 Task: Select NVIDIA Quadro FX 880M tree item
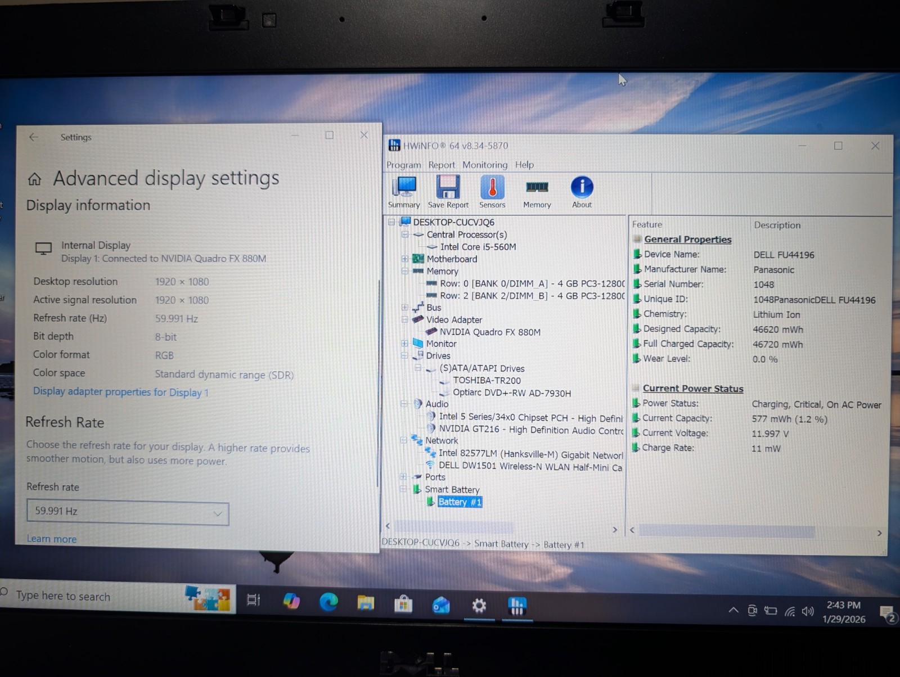tap(490, 332)
